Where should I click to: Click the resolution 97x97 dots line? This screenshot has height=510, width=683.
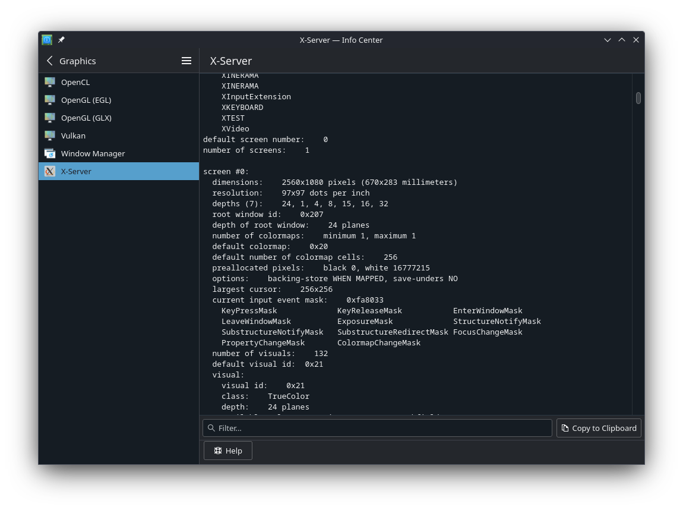[291, 193]
